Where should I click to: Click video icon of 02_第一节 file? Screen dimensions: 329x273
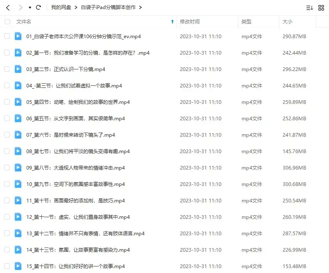(18, 53)
